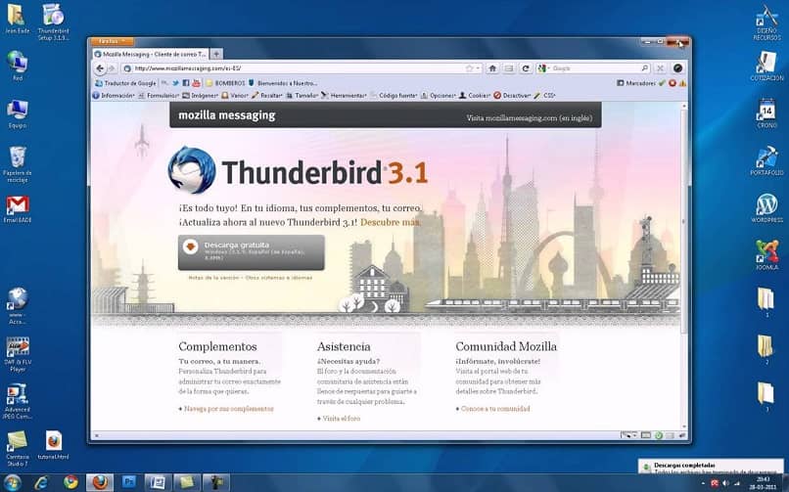The width and height of the screenshot is (789, 492).
Task: Open the tutorial.html file on the desktop
Action: pos(53,445)
